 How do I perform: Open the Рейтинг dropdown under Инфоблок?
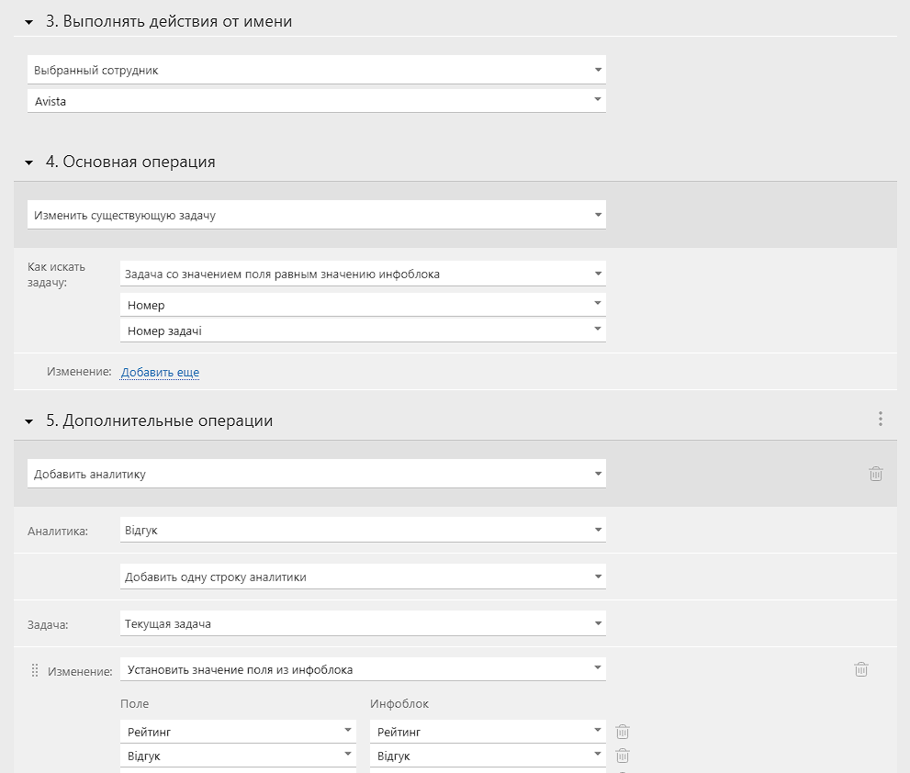488,731
